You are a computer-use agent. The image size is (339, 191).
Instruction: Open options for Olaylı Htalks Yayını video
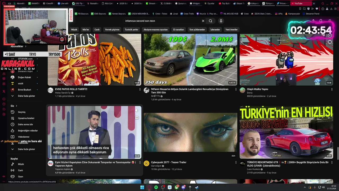[332, 89]
